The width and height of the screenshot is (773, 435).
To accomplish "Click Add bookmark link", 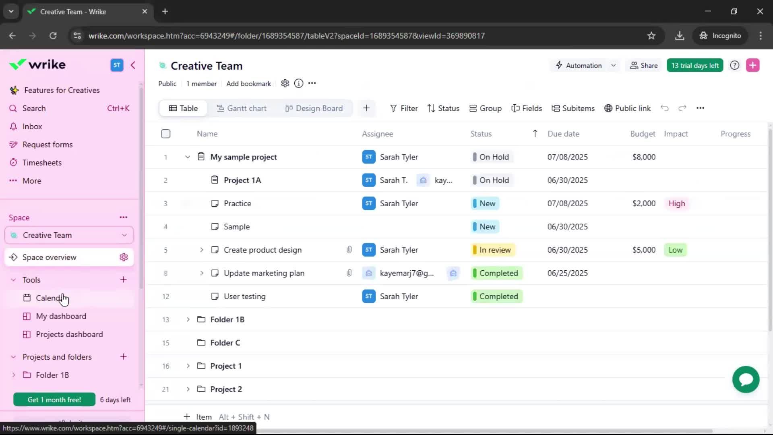I will (248, 83).
